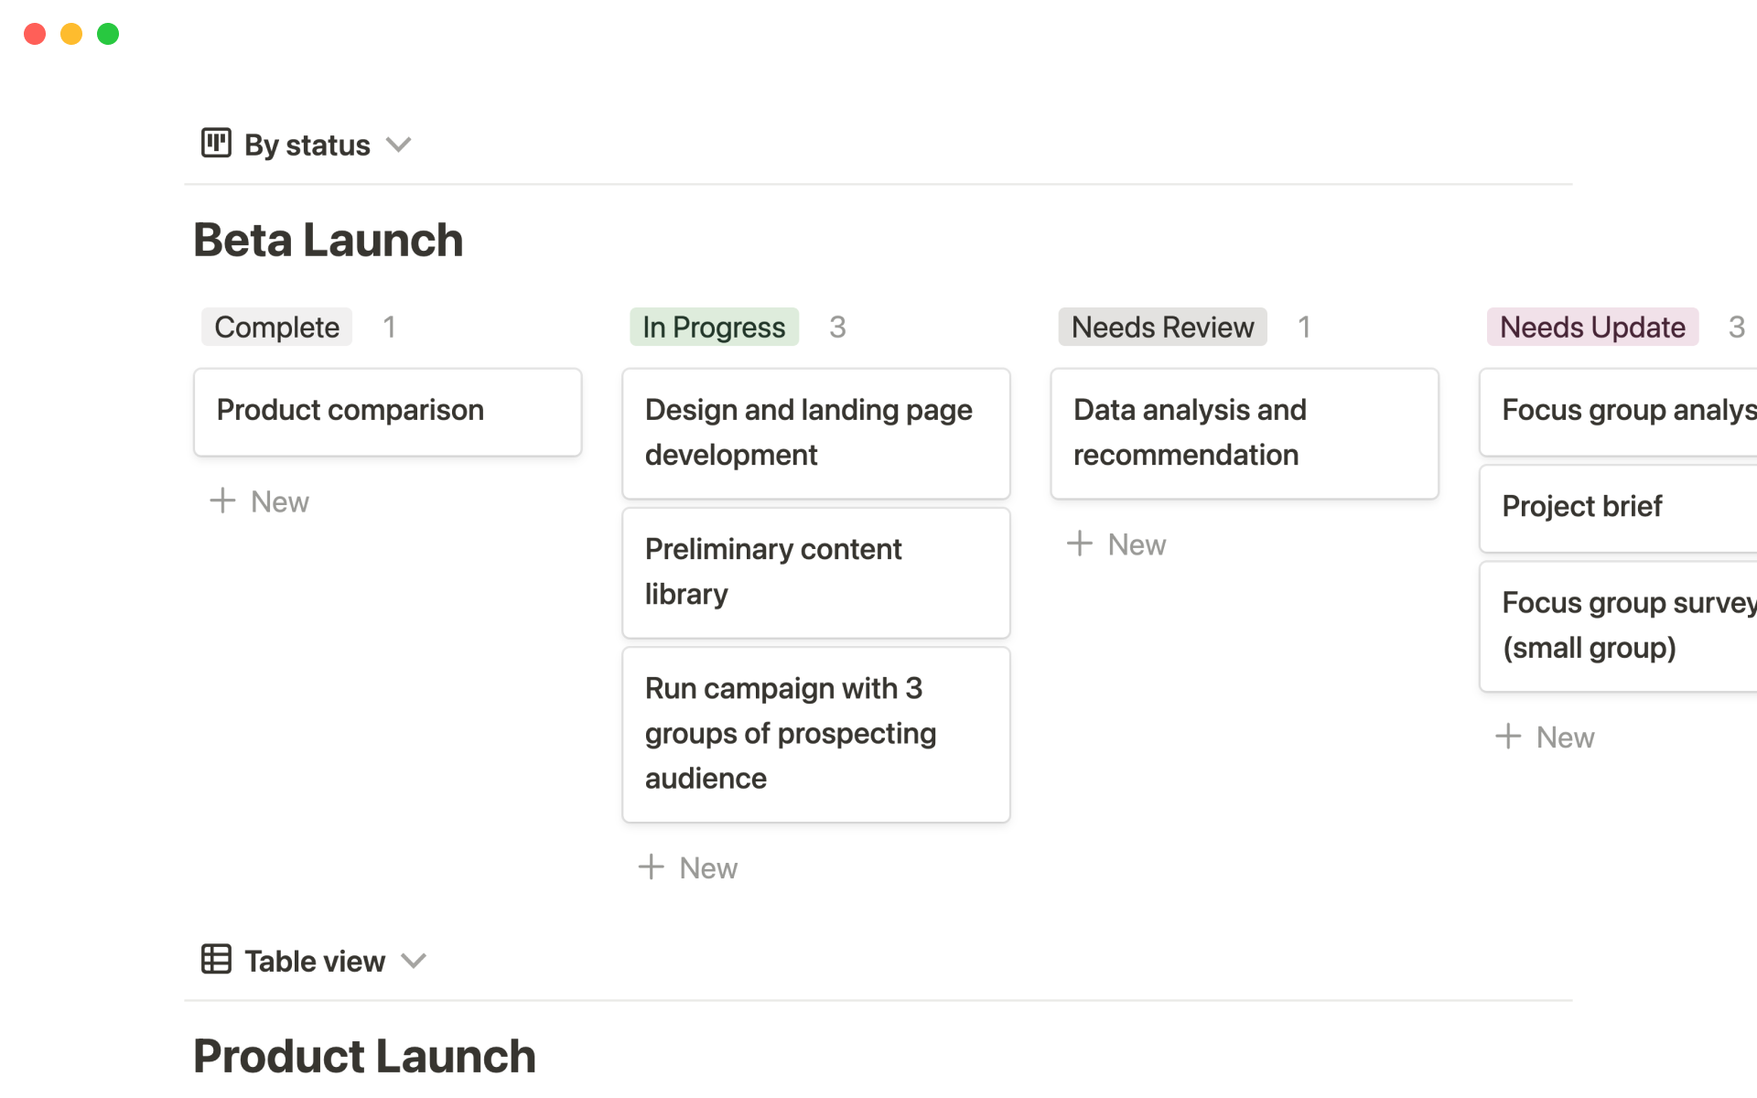Screen dimensions: 1757x1098
Task: Click the board view icon beside By status
Action: (x=216, y=144)
